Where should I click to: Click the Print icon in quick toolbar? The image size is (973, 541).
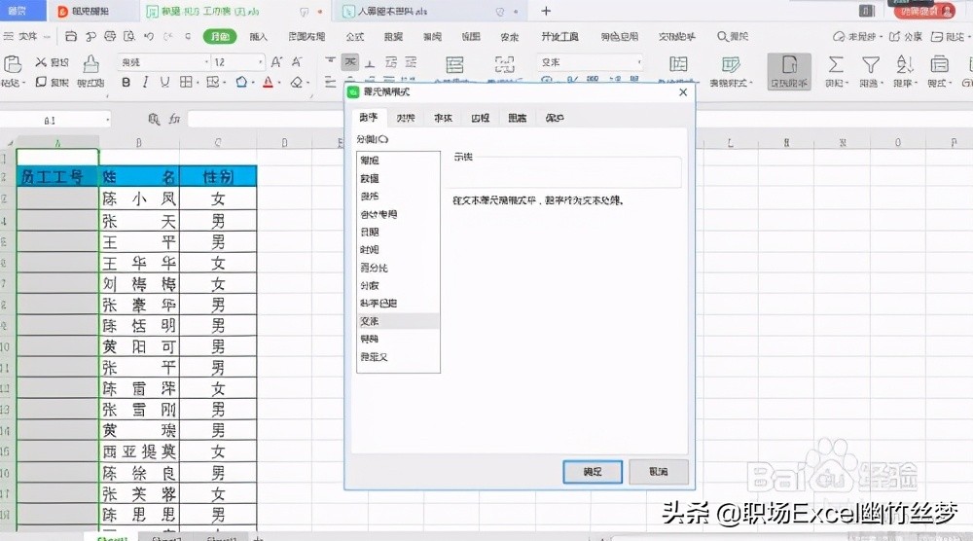pos(110,37)
